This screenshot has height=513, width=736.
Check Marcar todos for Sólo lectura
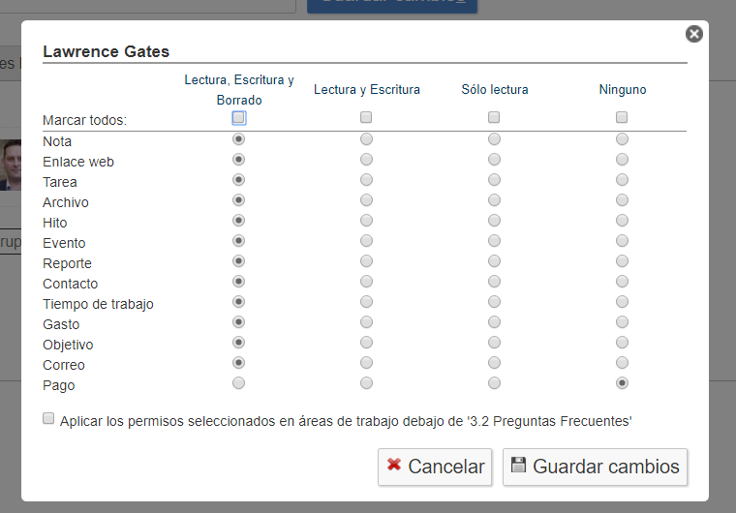494,117
